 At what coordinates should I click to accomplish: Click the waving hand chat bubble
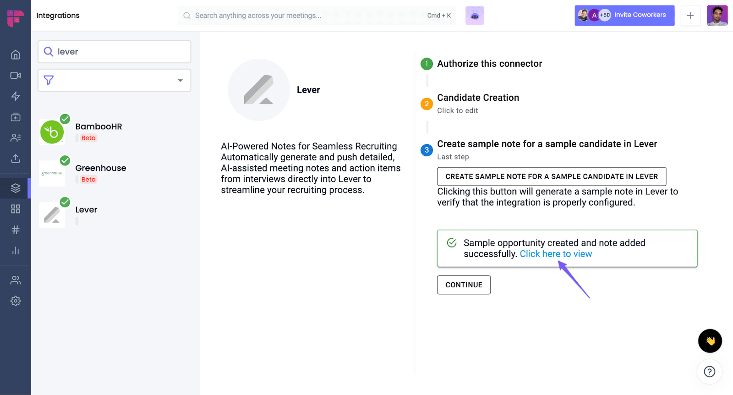710,341
